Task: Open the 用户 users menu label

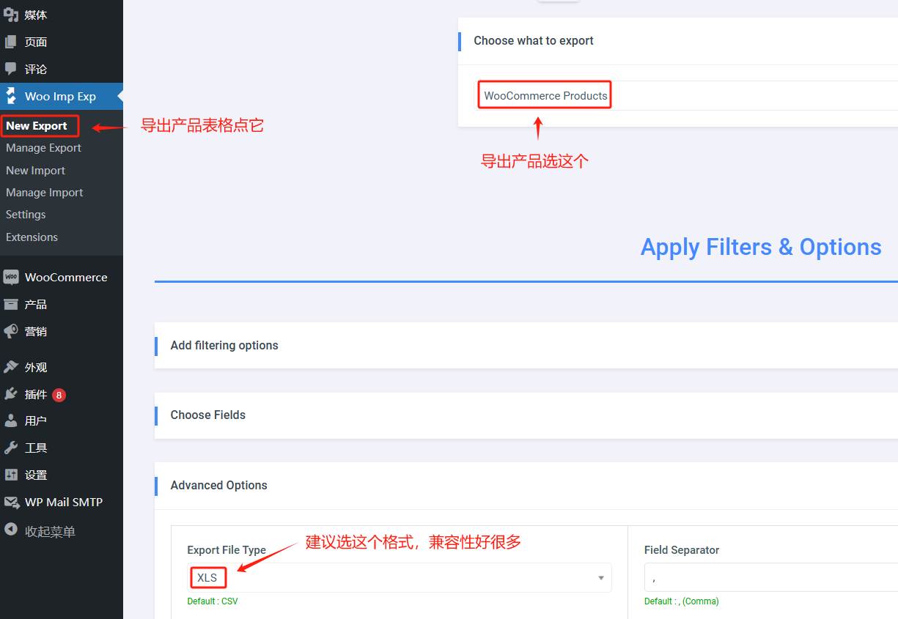Action: pyautogui.click(x=36, y=420)
